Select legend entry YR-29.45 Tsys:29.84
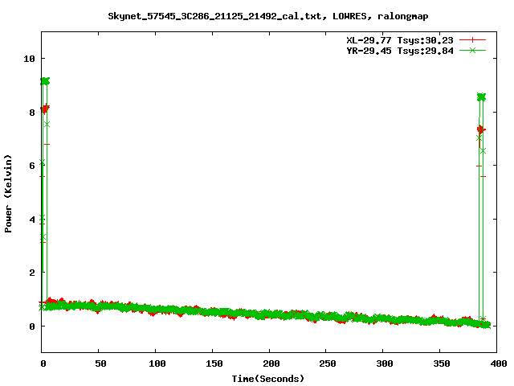Viewport: 514px width, 386px height. click(x=400, y=51)
